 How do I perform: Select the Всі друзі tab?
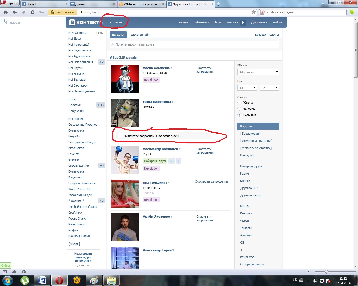point(118,35)
